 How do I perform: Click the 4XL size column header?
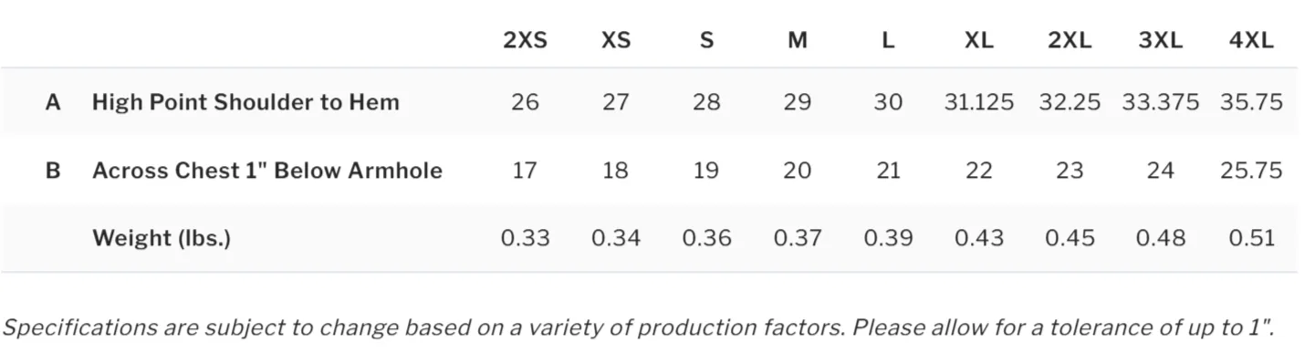1251,41
